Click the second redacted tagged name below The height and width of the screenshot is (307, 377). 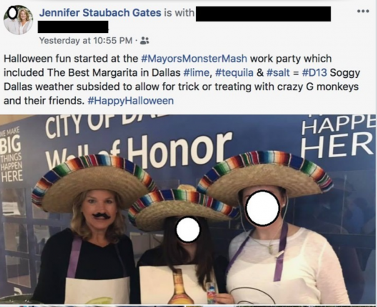[x=73, y=27]
